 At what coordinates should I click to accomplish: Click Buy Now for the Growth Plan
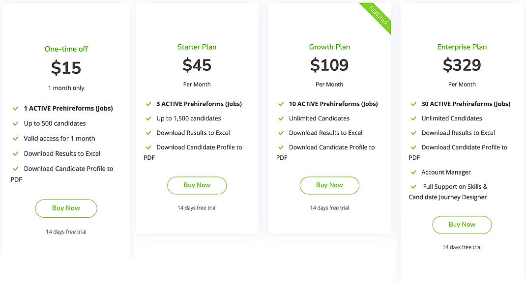coord(329,185)
